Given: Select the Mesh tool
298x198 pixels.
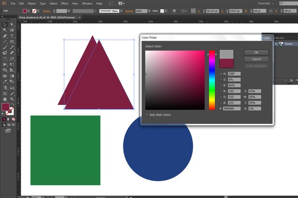Looking at the screenshot, I should point(5,76).
